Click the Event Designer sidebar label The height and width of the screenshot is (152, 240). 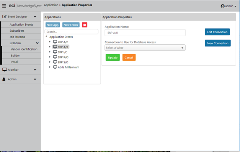click(x=18, y=17)
